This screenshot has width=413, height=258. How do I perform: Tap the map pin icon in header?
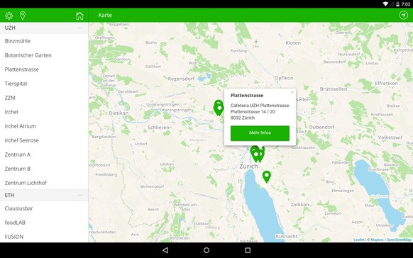pyautogui.click(x=23, y=16)
